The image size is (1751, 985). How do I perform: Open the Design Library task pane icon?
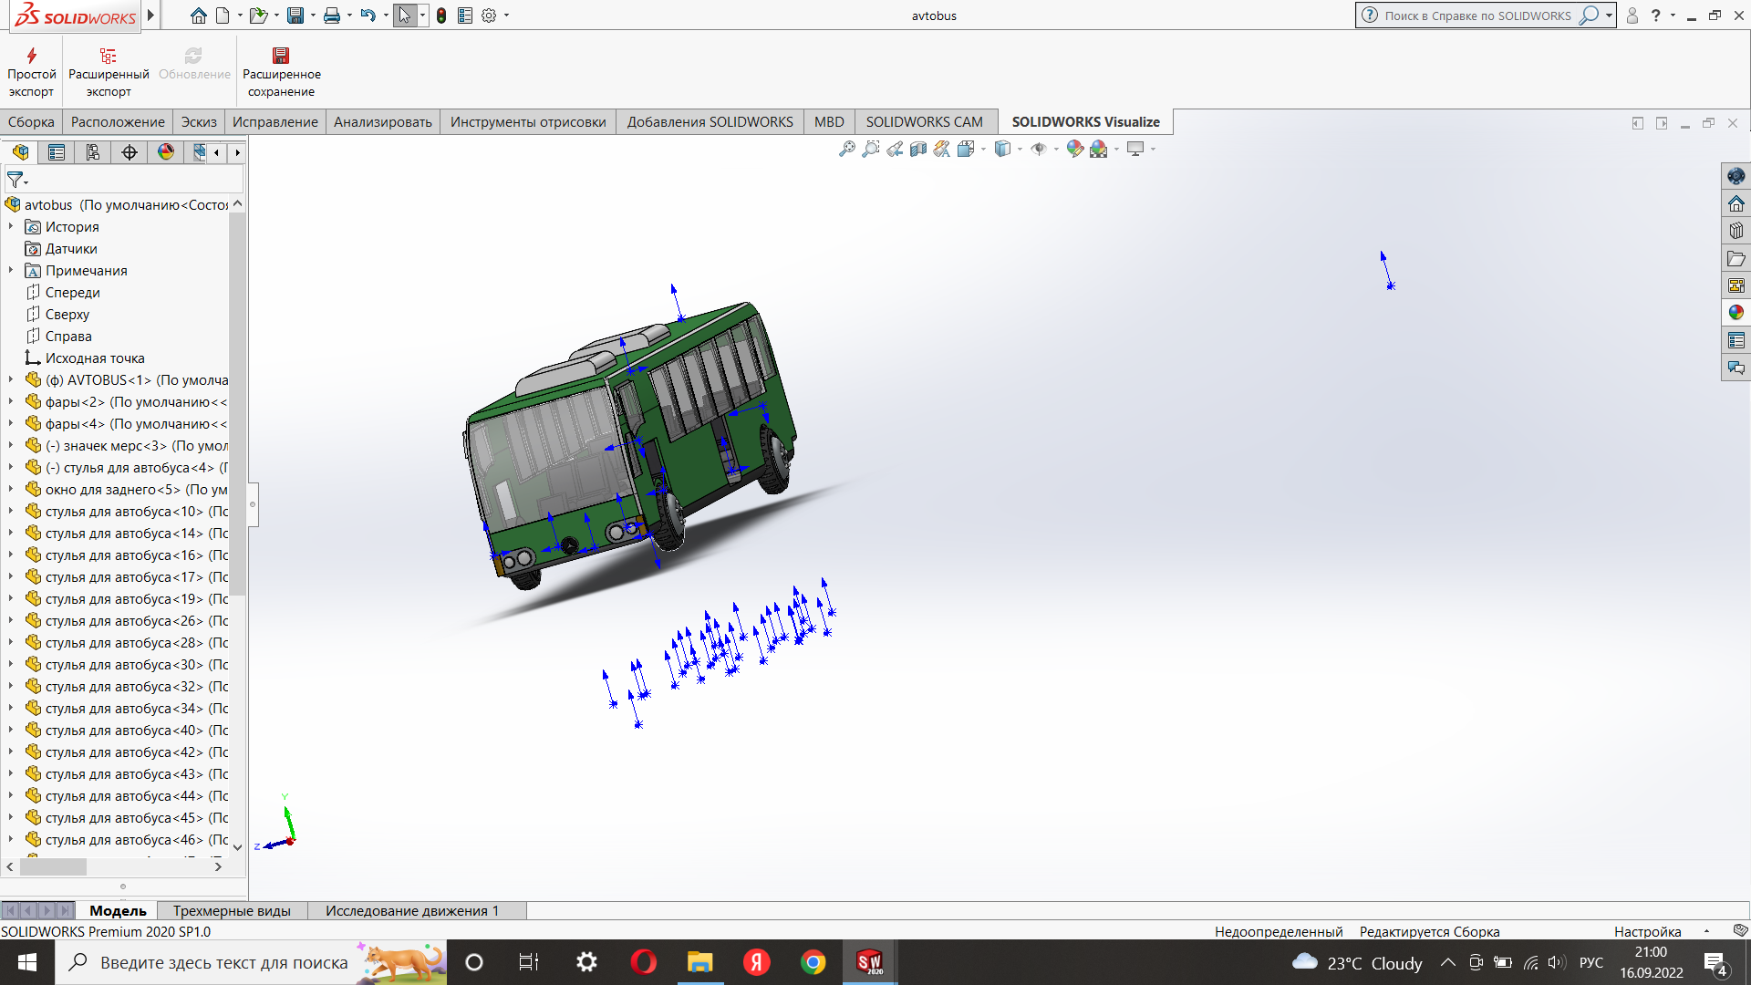pos(1735,231)
